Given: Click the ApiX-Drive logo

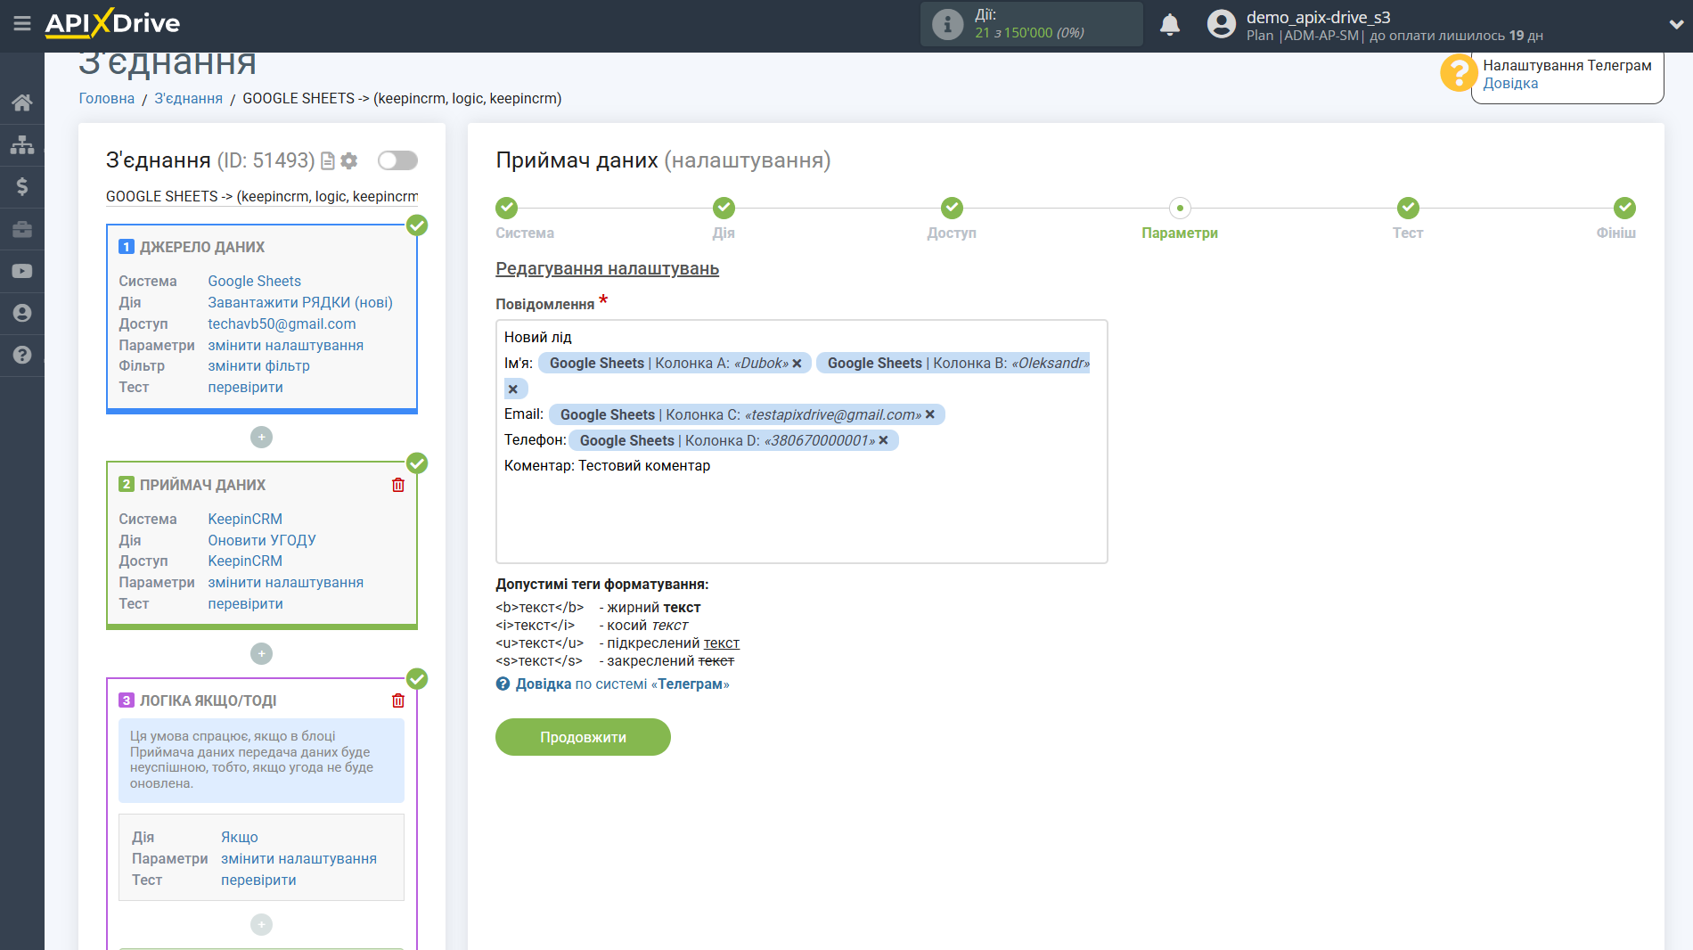Looking at the screenshot, I should pos(112,23).
